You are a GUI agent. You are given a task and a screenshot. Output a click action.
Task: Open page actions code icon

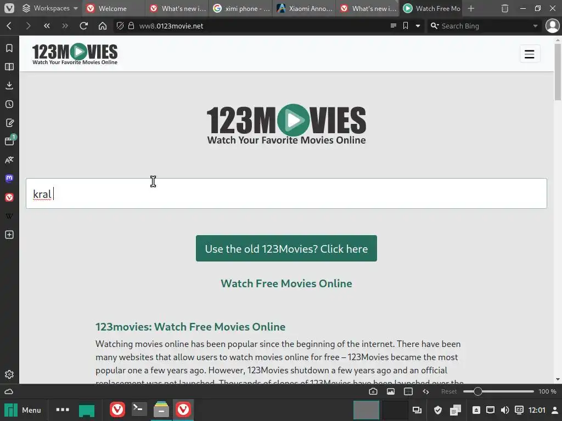[x=426, y=391]
